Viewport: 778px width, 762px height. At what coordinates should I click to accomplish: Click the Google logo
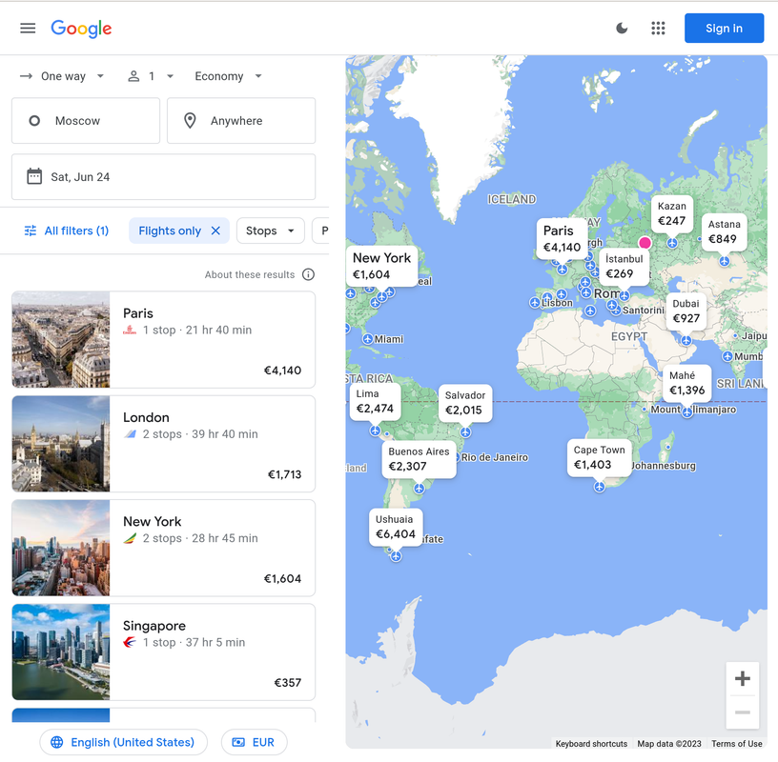(81, 29)
